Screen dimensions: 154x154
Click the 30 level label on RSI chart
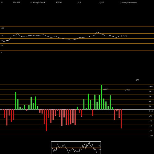[x=2, y=45]
